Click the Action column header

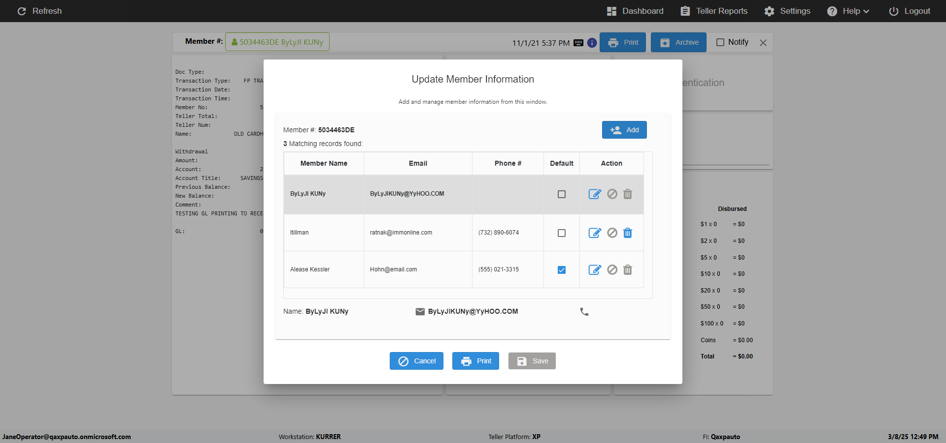tap(611, 163)
